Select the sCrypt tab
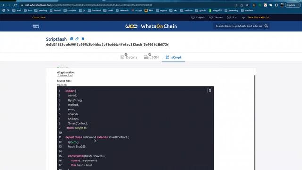 173,57
